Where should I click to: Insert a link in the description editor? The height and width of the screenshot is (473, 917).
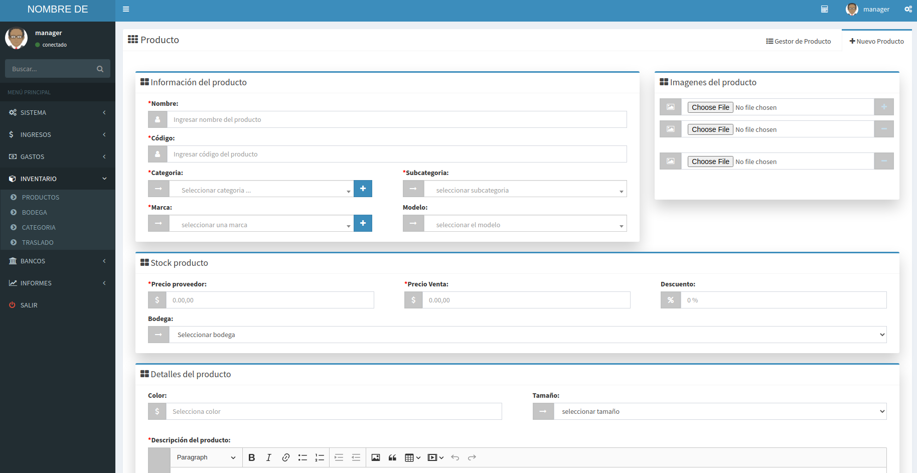[285, 457]
